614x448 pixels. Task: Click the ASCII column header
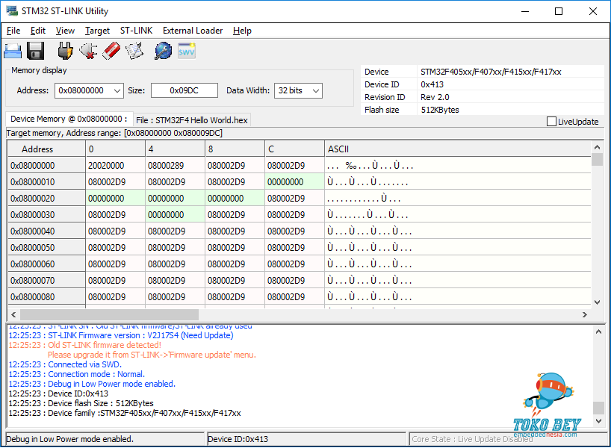click(x=457, y=149)
